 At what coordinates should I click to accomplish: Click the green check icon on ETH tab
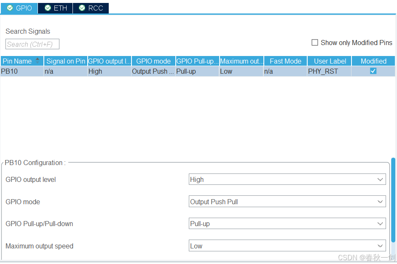[x=48, y=8]
